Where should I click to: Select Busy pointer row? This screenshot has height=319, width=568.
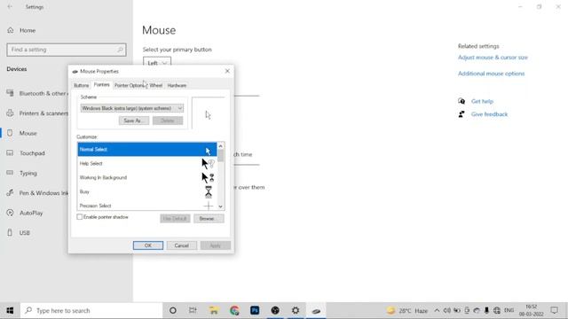[x=147, y=191]
